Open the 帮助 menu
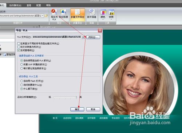This screenshot has height=133, width=182. [48, 5]
